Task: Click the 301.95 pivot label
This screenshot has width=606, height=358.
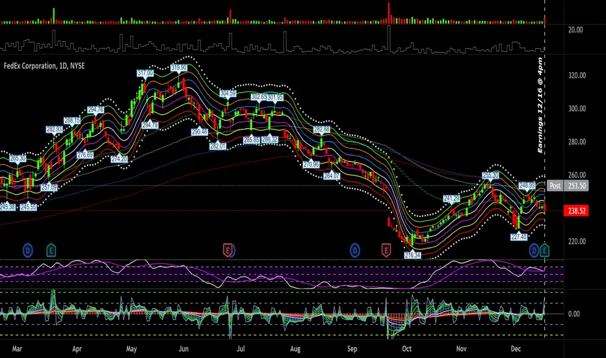Action: click(275, 97)
